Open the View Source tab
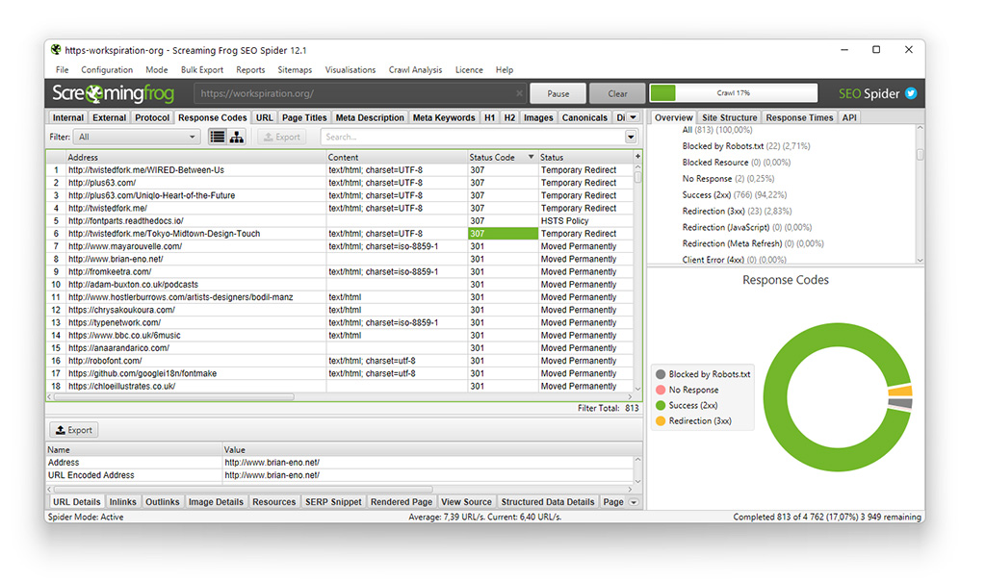 466,502
